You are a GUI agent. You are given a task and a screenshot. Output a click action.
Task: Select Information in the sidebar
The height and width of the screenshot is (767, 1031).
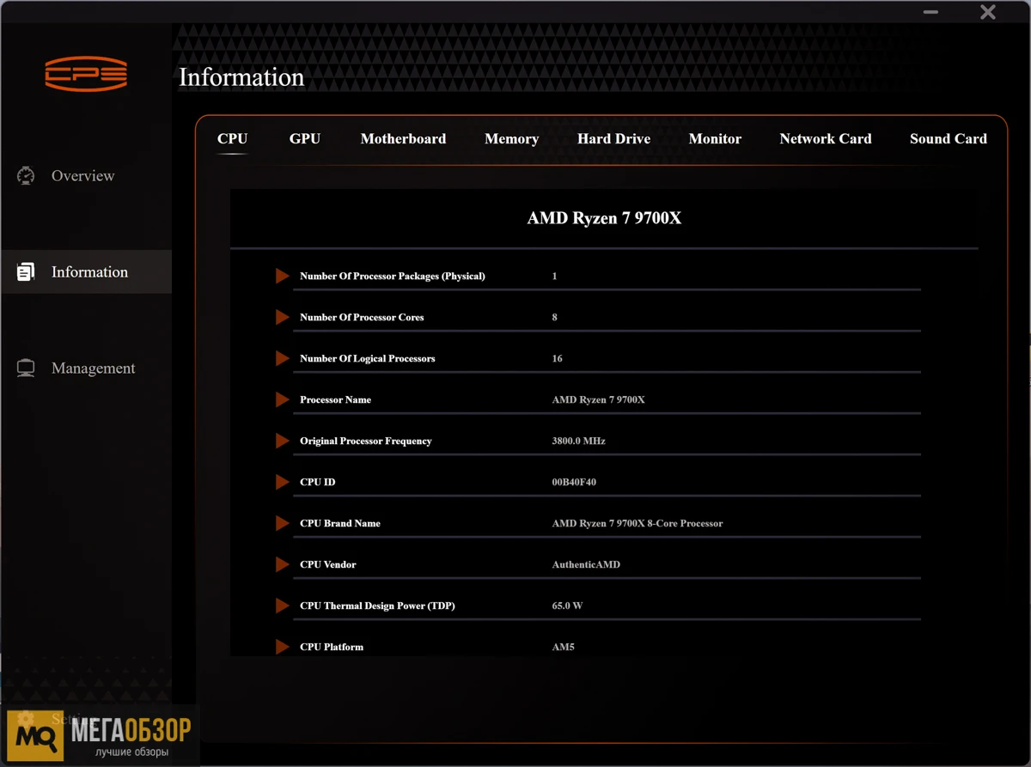pyautogui.click(x=86, y=272)
